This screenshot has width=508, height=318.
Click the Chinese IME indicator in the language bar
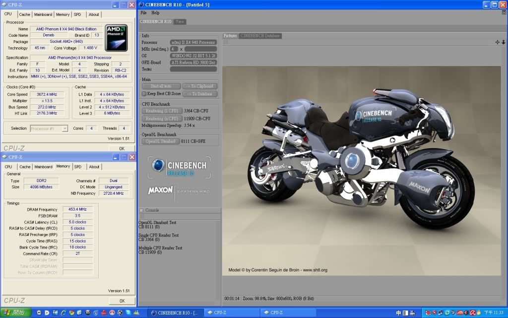(x=398, y=313)
